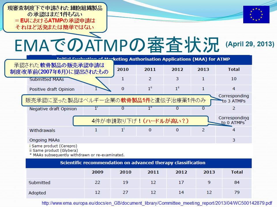Viewport: 277px width, 207px height.
Task: Open the ema.europa.eu PDF link
Action: coord(157,203)
